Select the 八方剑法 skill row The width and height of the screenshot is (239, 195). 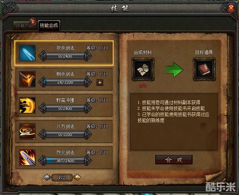[x=64, y=131]
